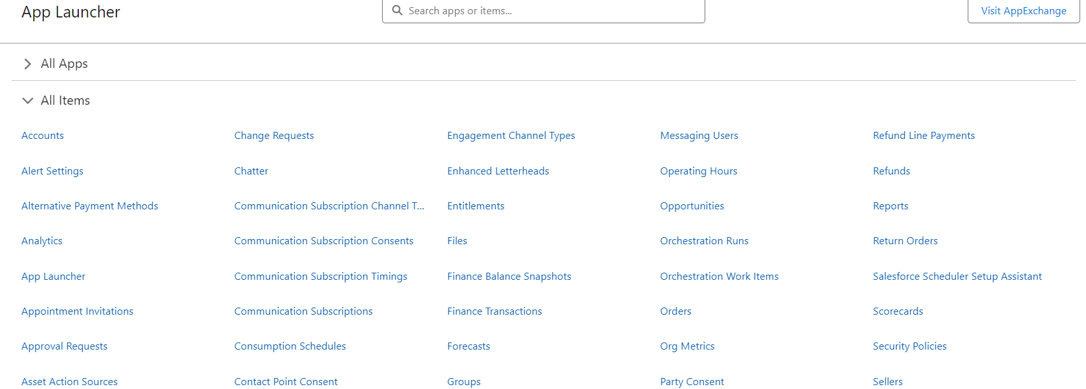Open Finance Transactions

pyautogui.click(x=495, y=311)
